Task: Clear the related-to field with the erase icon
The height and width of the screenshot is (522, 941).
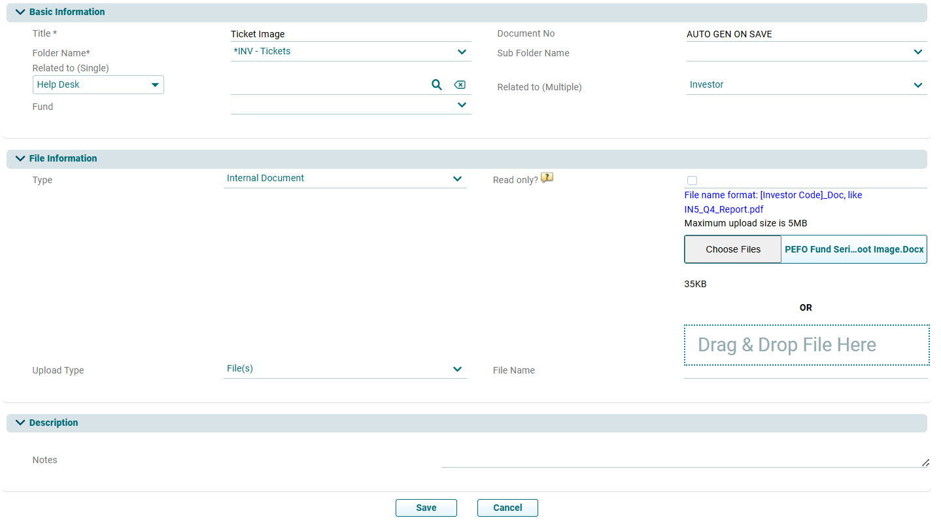Action: pos(460,85)
